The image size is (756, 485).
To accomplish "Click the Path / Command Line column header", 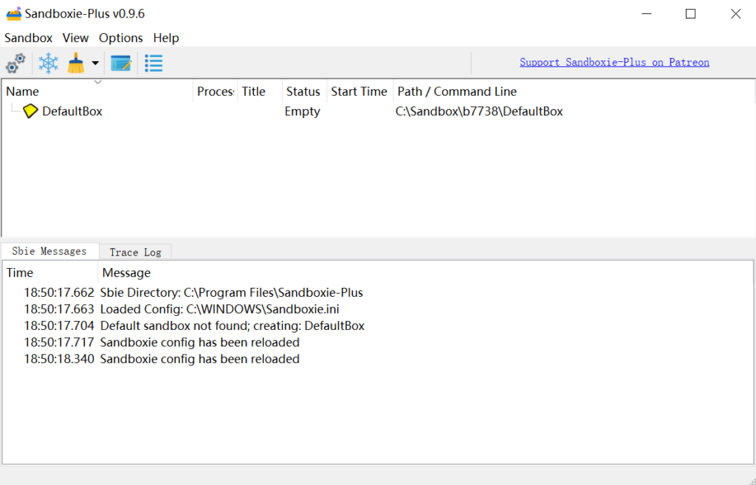I will (457, 92).
